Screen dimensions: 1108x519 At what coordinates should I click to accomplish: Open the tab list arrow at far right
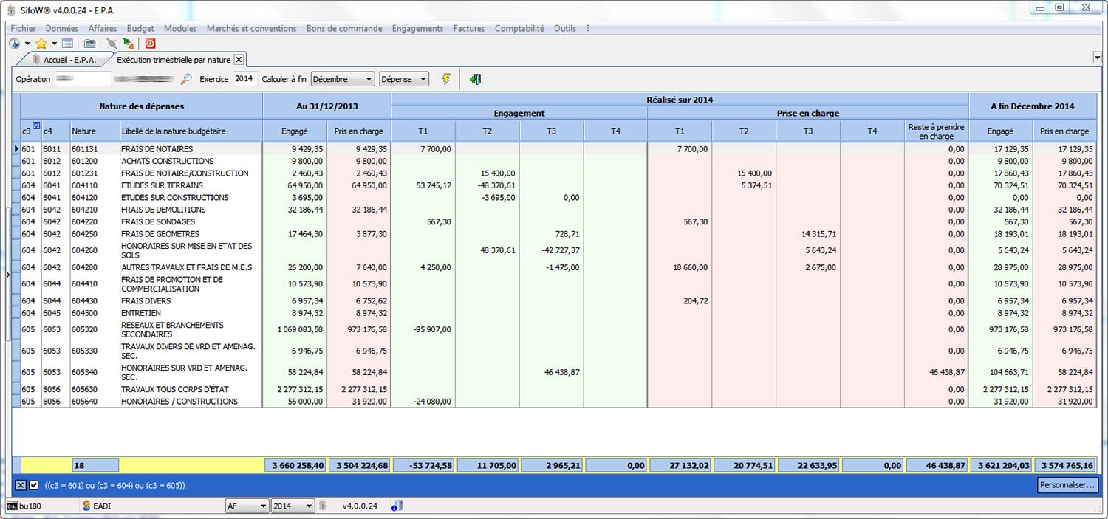(x=1097, y=58)
